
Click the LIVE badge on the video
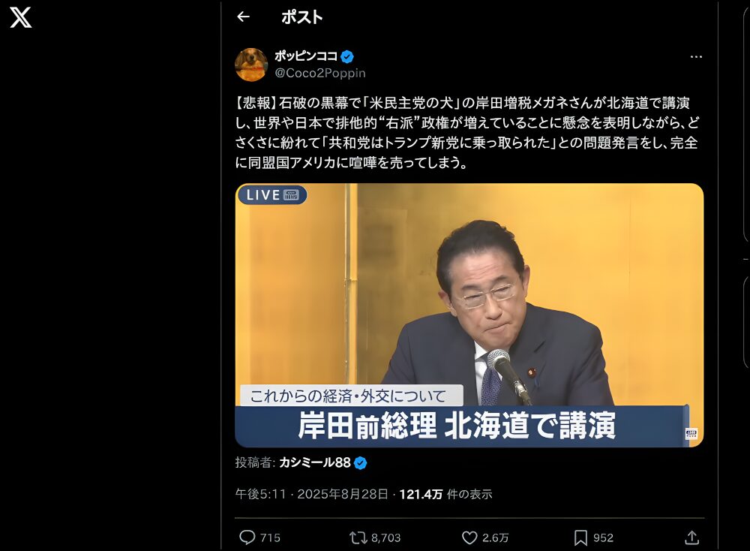pyautogui.click(x=272, y=195)
